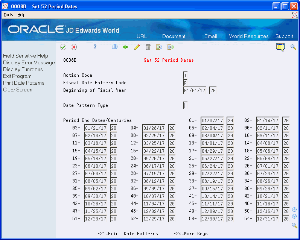Click the Fiscal Date Pattern Code field

[x=185, y=83]
